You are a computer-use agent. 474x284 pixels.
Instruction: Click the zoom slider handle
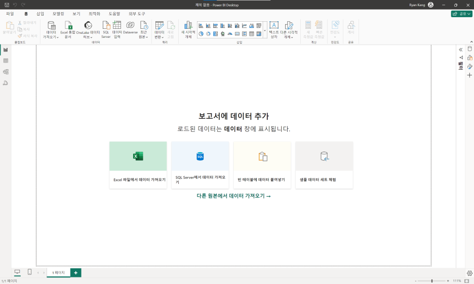pos(431,281)
